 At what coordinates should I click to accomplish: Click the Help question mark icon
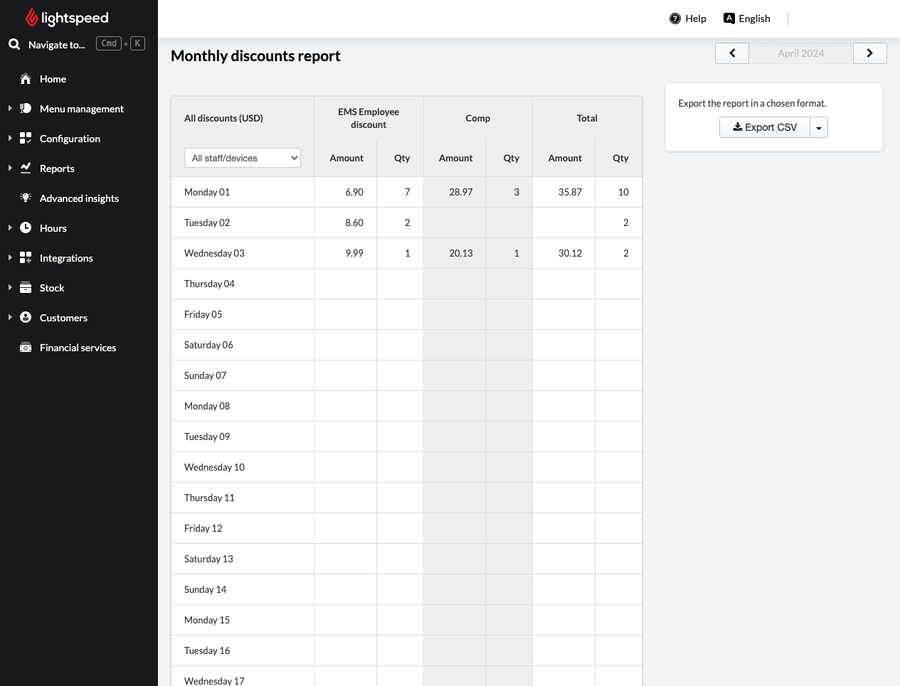tap(675, 18)
